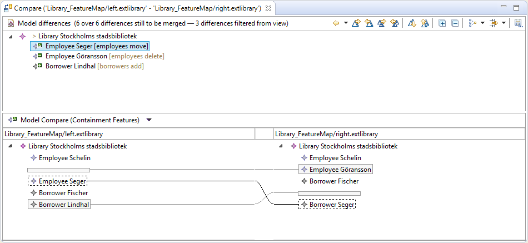Click the left.extlibrary pane header label
Image resolution: width=528 pixels, height=243 pixels.
click(x=53, y=134)
